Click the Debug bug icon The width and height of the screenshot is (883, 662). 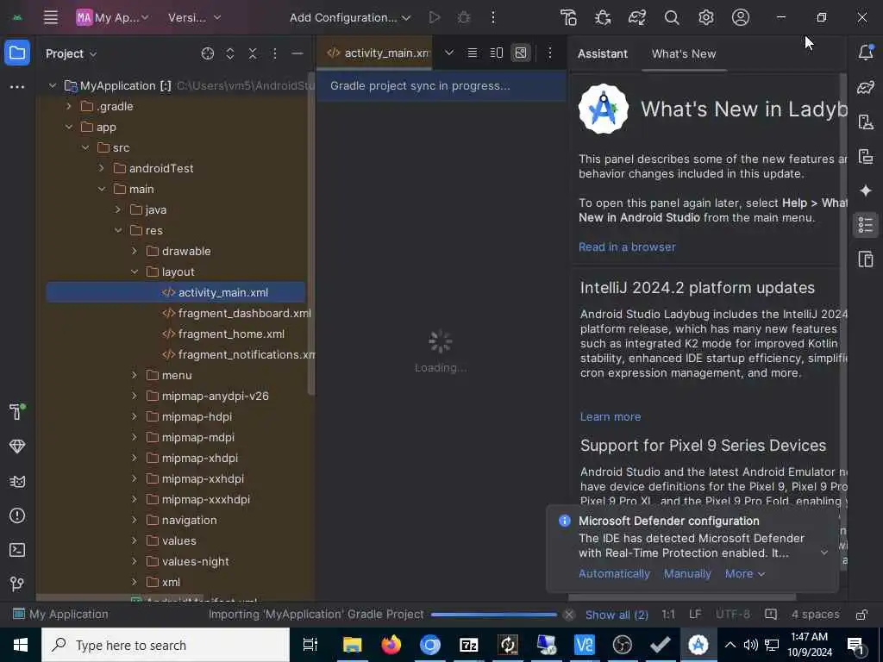[x=463, y=17]
